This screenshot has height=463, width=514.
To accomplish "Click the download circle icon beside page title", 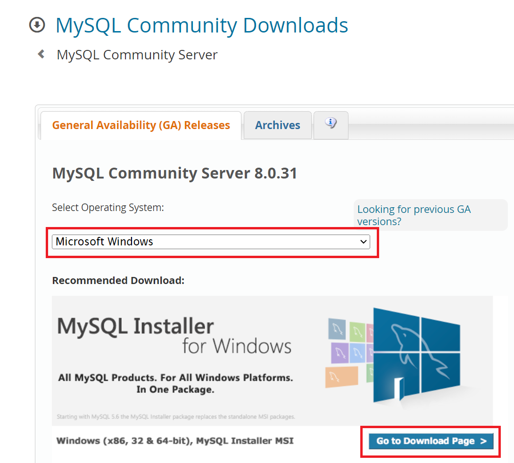I will pyautogui.click(x=37, y=25).
